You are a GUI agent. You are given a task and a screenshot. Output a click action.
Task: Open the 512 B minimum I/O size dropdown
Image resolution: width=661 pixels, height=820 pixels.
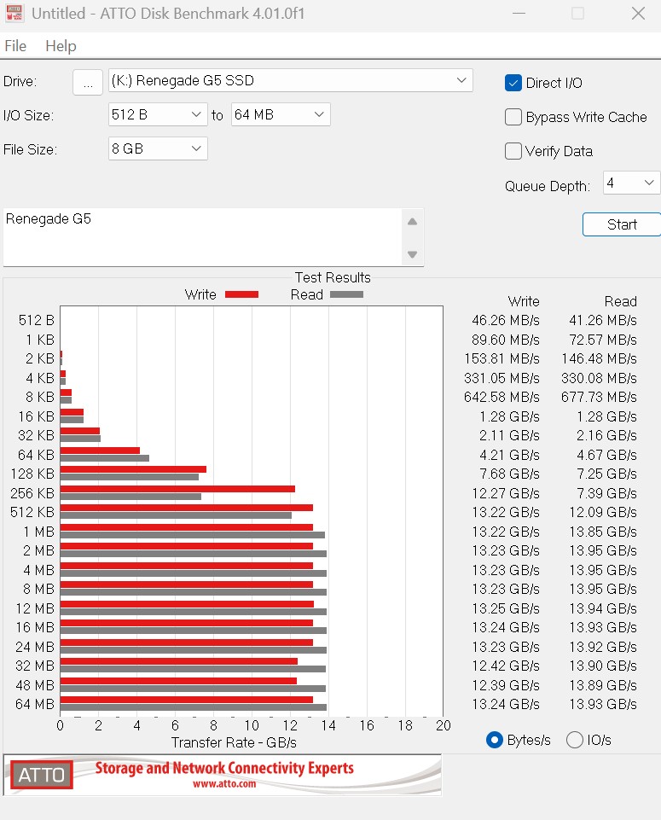[x=158, y=114]
